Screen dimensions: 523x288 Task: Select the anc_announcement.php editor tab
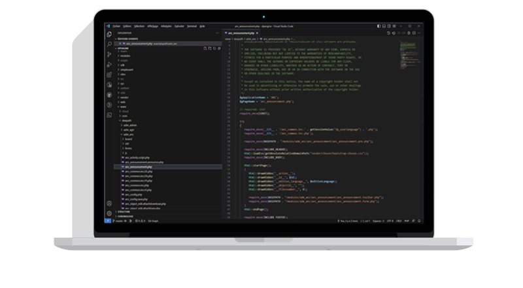[239, 33]
